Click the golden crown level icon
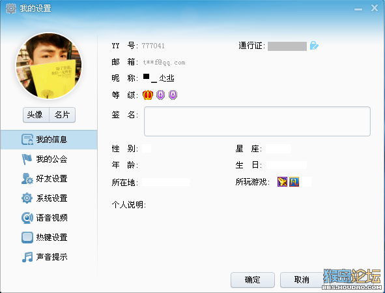 click(148, 95)
